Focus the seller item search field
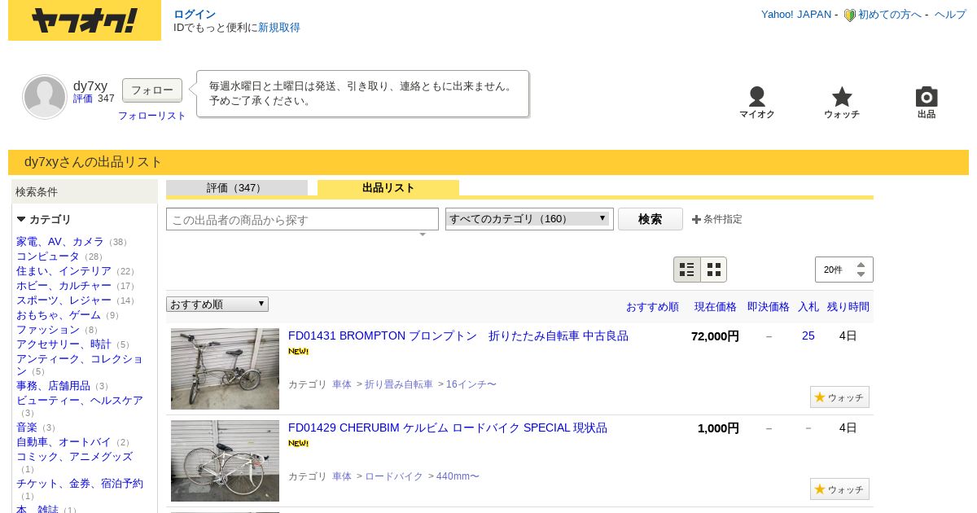977x513 pixels. [x=302, y=219]
